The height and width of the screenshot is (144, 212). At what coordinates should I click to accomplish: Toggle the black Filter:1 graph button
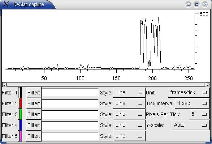point(20,93)
